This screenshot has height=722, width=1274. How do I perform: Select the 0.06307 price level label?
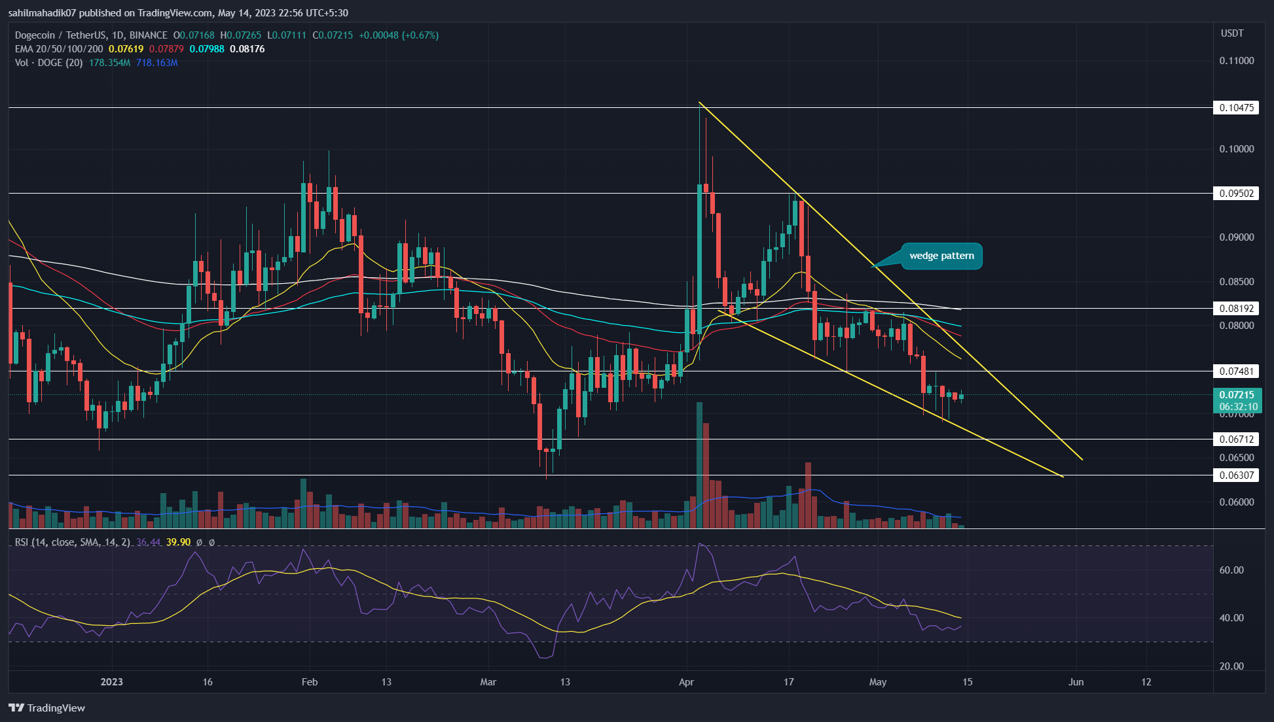pyautogui.click(x=1236, y=475)
